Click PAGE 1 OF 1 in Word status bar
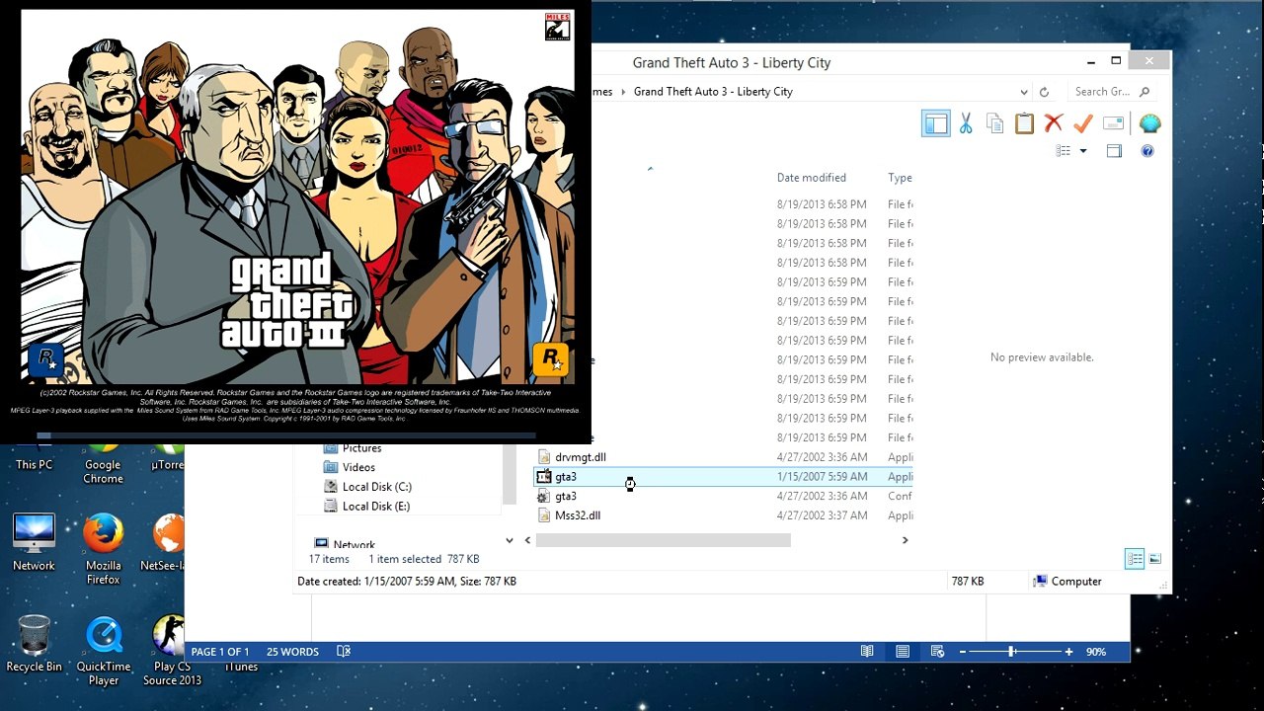Viewport: 1264px width, 711px height. tap(220, 652)
